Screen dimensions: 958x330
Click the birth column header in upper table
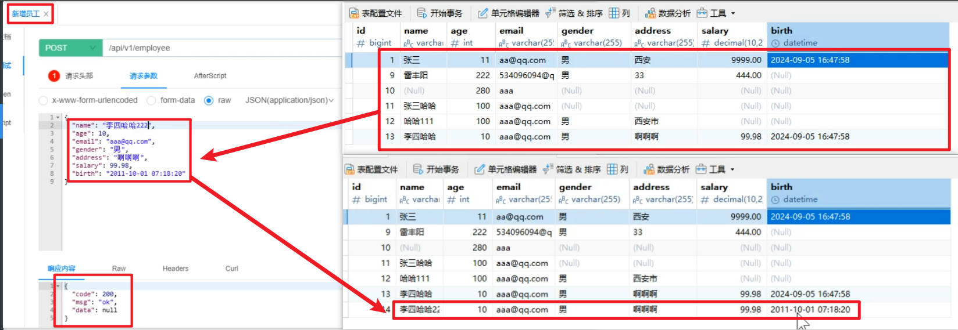tap(858, 36)
